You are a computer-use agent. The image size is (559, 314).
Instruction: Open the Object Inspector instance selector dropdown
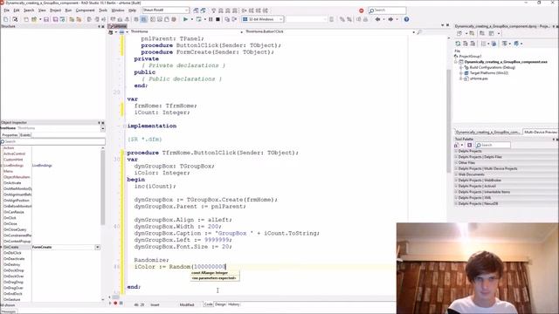click(x=103, y=128)
